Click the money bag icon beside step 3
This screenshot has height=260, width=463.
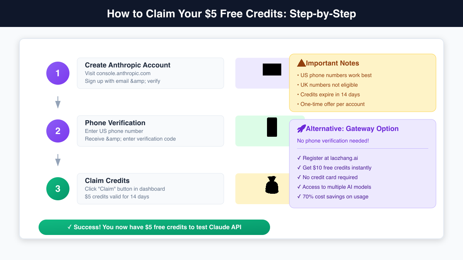[272, 185]
